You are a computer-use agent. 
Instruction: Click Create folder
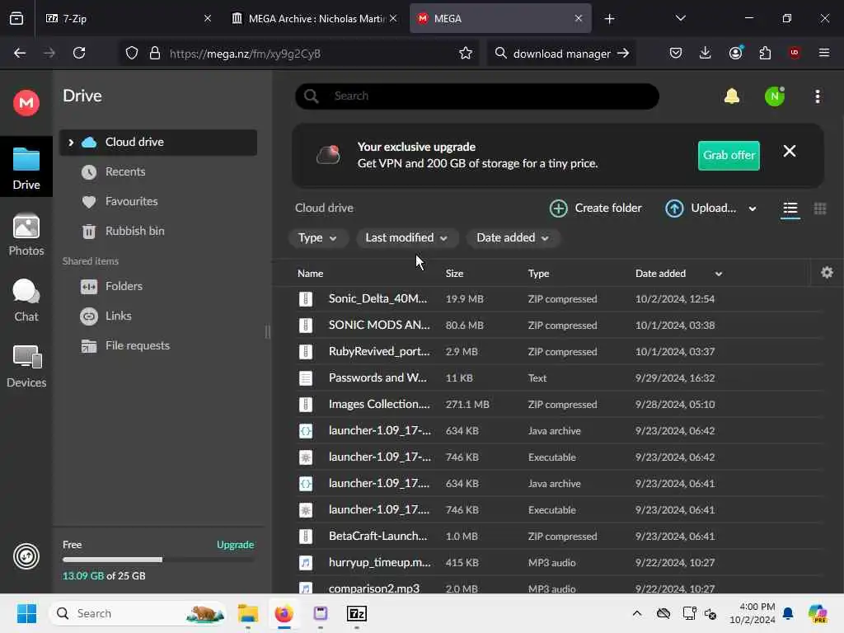point(595,209)
